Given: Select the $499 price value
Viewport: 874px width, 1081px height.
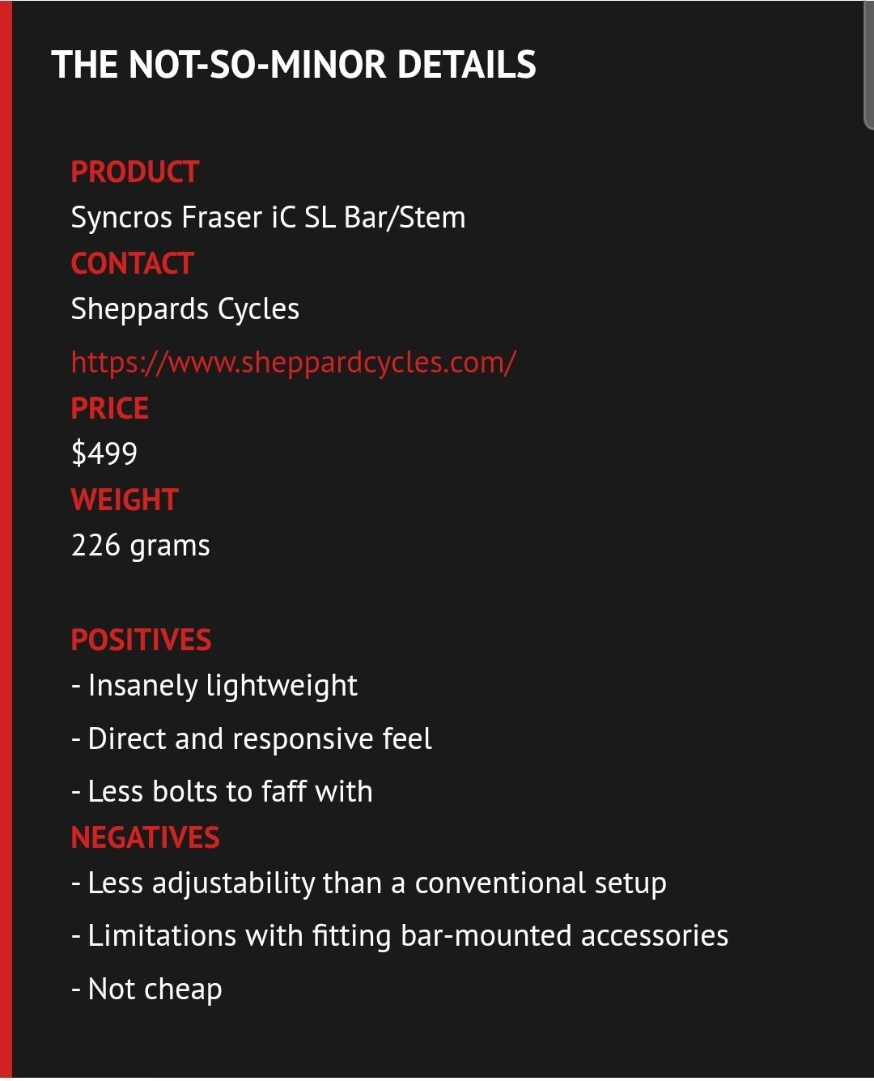Looking at the screenshot, I should click(104, 453).
